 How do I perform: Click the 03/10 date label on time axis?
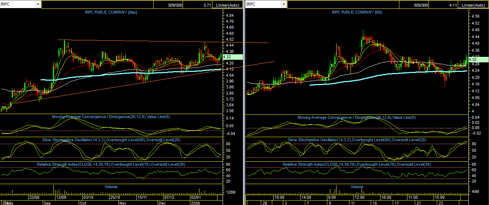point(88,197)
